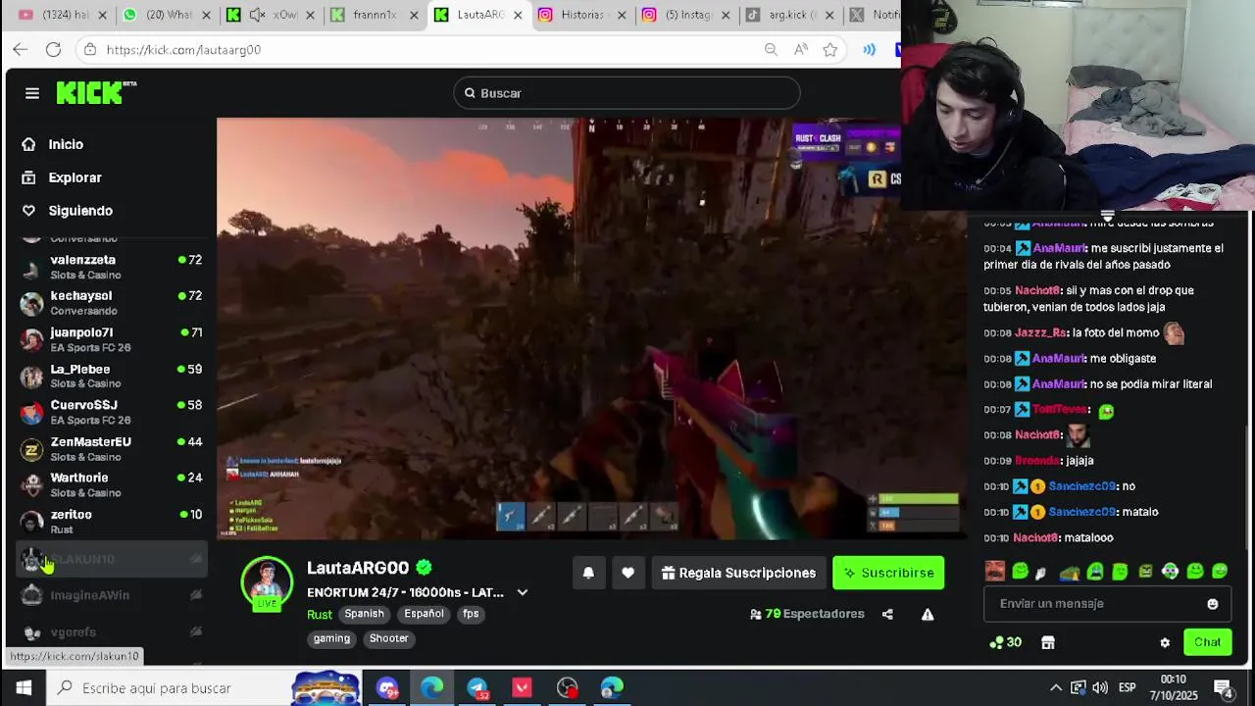1255x706 pixels.
Task: Click the address bar URL kick.com/lautaarg00
Action: click(x=183, y=49)
